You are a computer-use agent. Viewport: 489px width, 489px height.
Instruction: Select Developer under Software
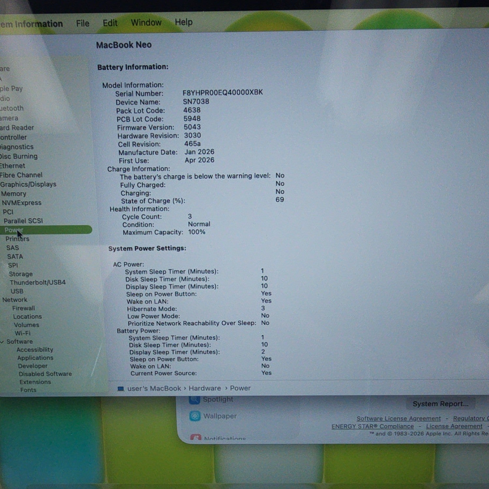[x=33, y=366]
